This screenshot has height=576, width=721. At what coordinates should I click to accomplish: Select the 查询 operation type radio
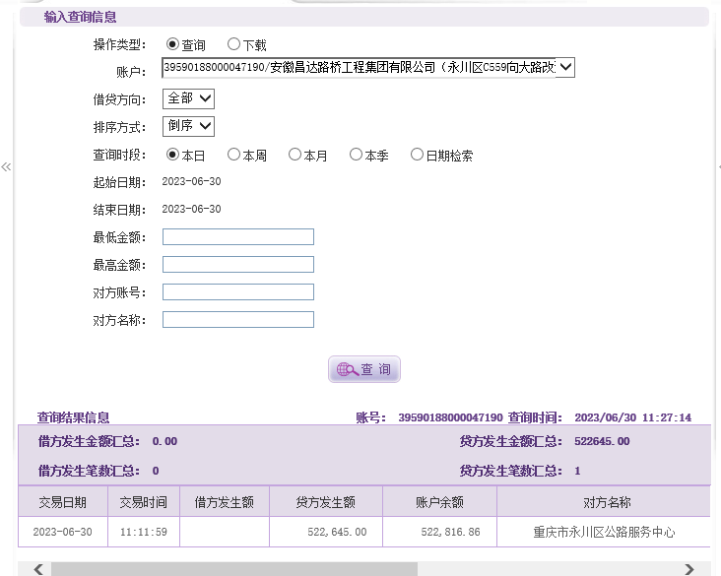172,44
